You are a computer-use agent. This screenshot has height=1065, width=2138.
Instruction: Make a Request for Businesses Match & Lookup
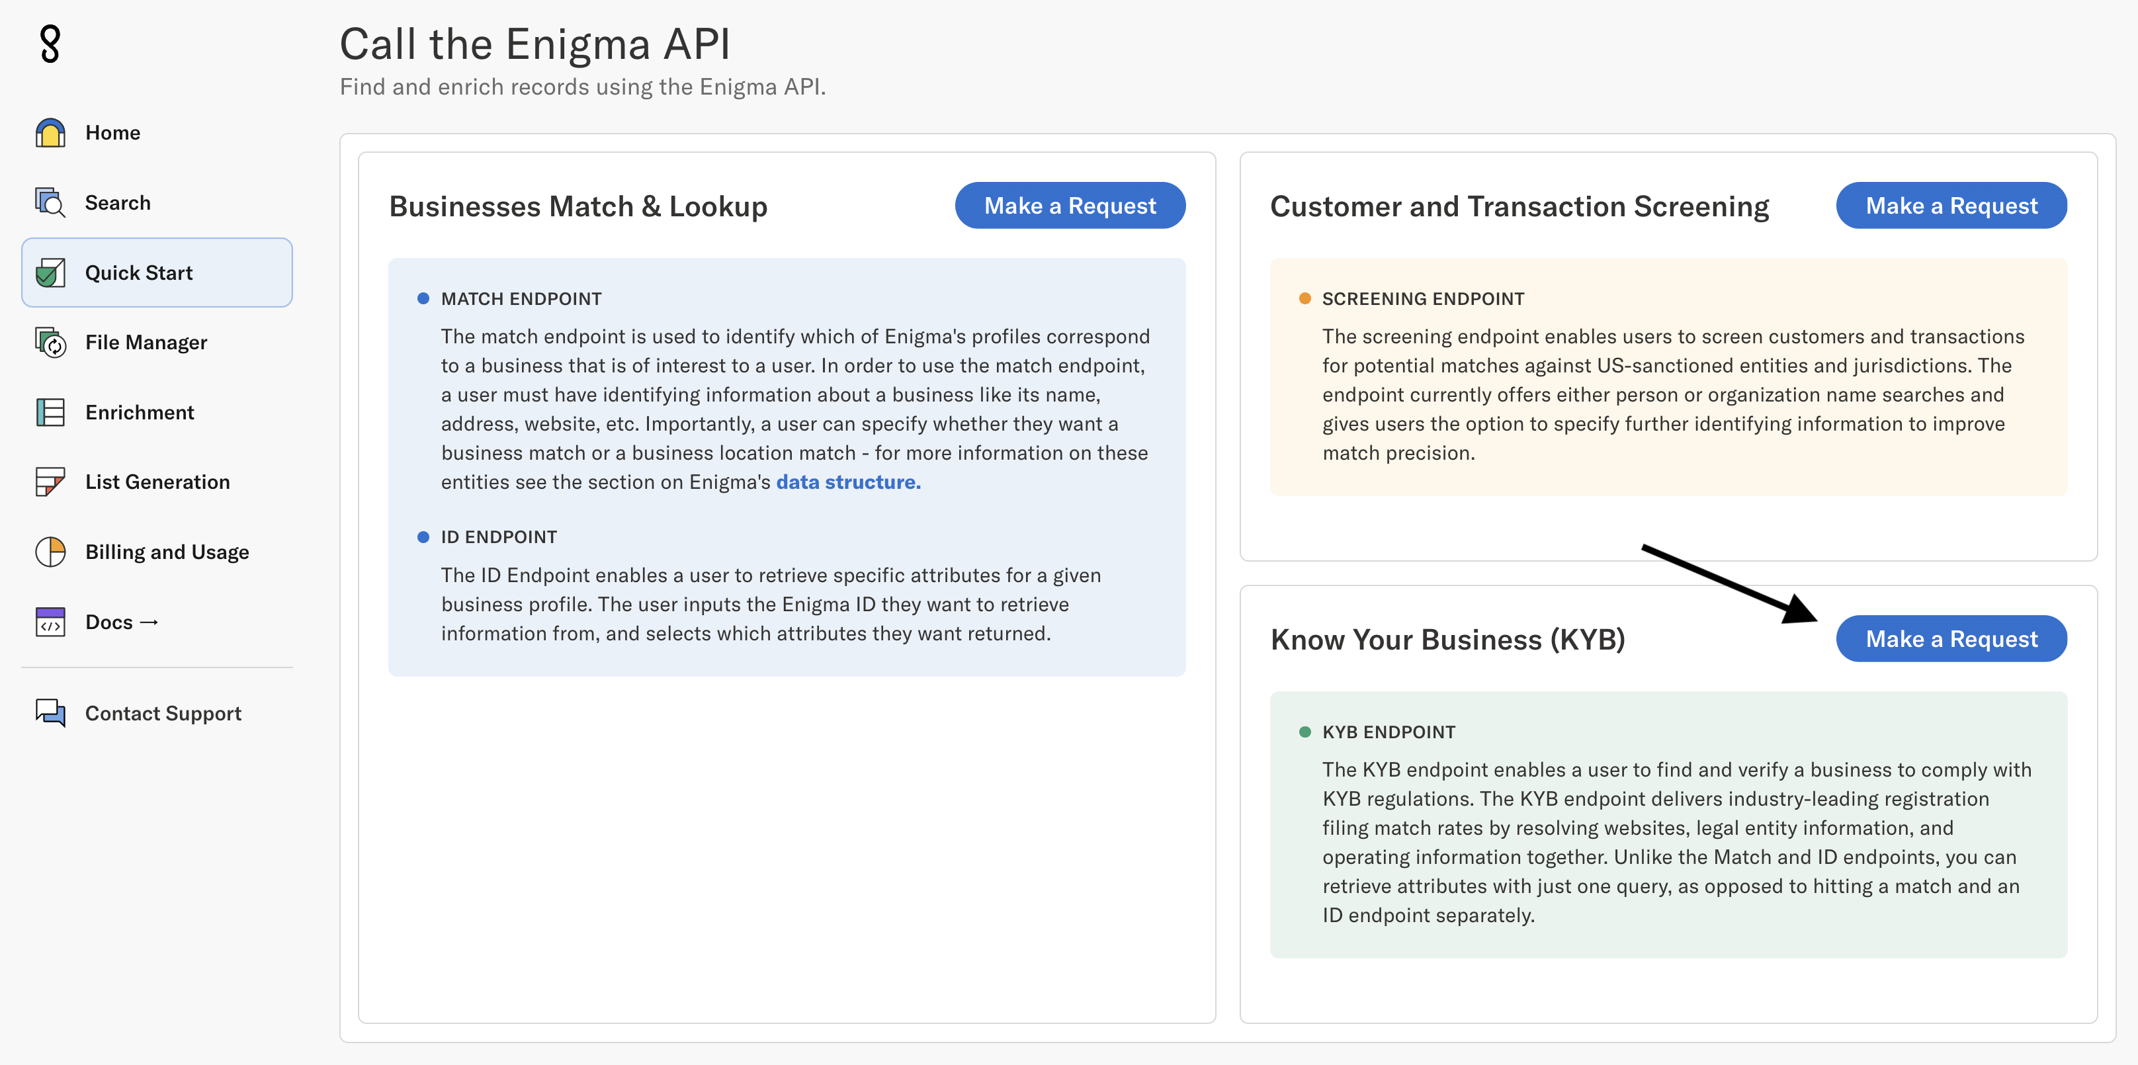click(x=1069, y=206)
